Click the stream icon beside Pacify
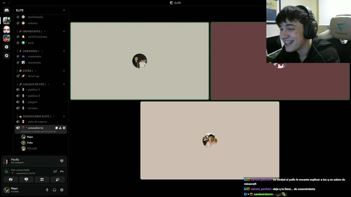Image resolution: width=351 pixels, height=197 pixels. click(x=62, y=161)
